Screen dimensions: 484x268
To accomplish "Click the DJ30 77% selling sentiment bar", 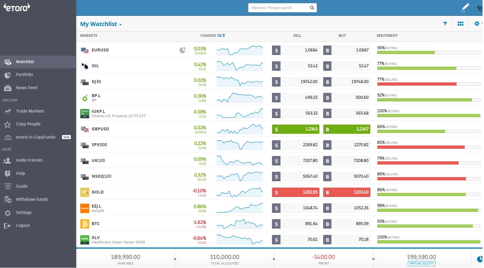I will coord(429,84).
